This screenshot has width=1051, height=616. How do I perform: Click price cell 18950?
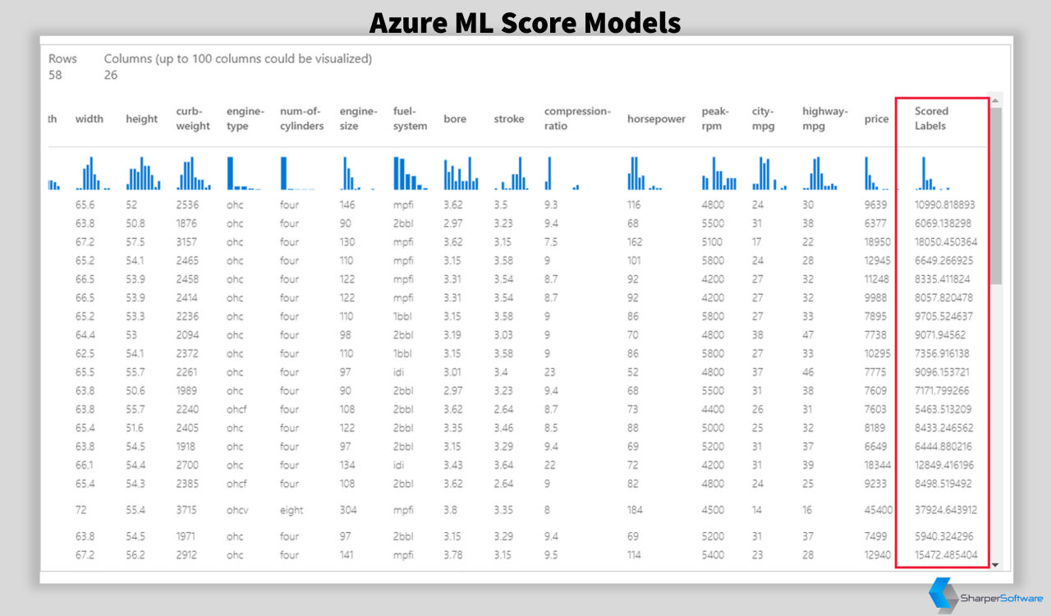[x=878, y=242]
